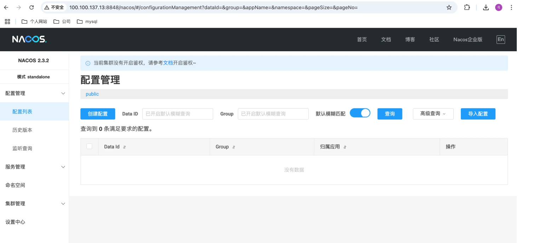Image resolution: width=538 pixels, height=243 pixels.
Task: Click the 创建配置 button
Action: tap(98, 114)
